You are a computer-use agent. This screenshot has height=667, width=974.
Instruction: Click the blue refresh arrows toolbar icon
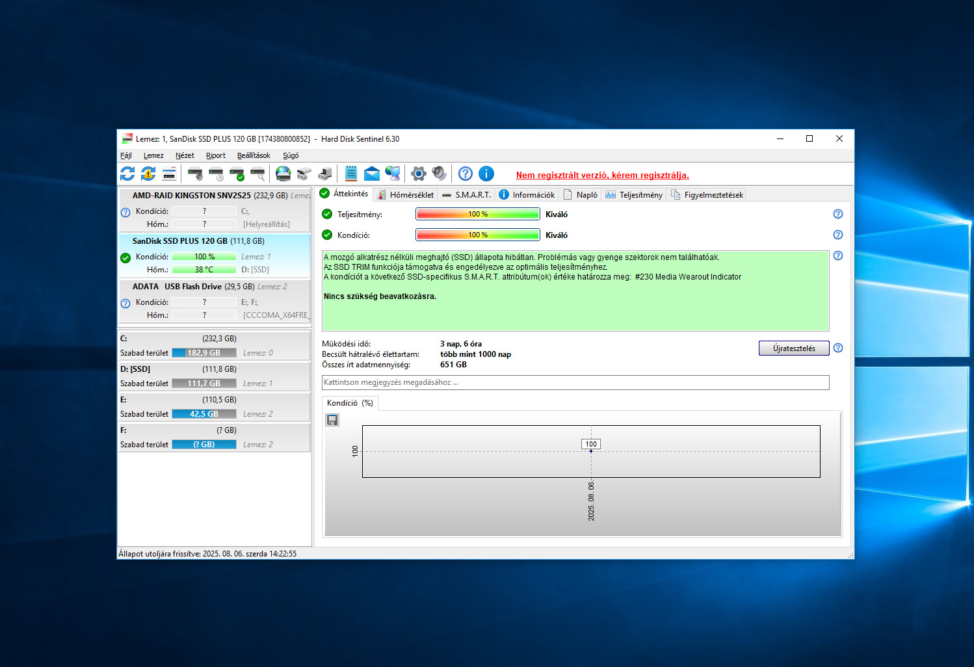point(127,174)
